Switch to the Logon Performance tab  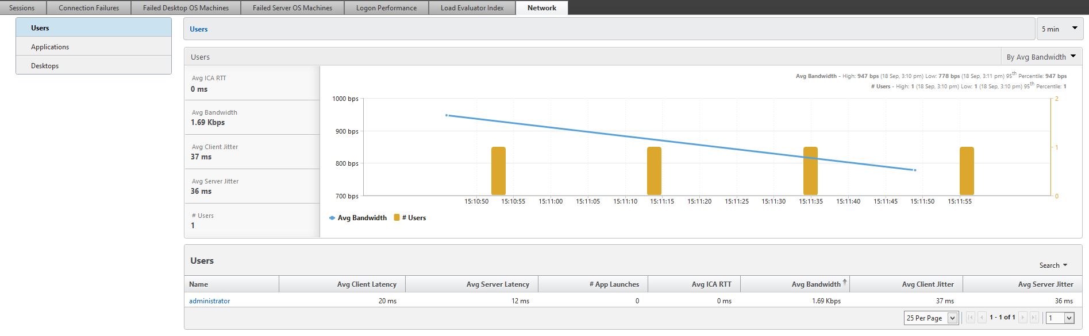point(386,8)
